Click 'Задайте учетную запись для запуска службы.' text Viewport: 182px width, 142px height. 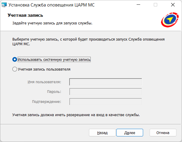(x=52, y=23)
